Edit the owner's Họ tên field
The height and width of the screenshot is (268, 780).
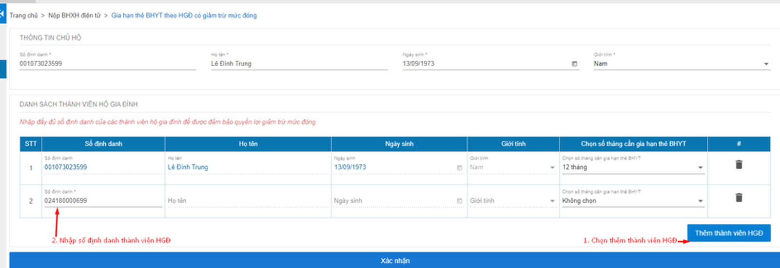click(299, 64)
